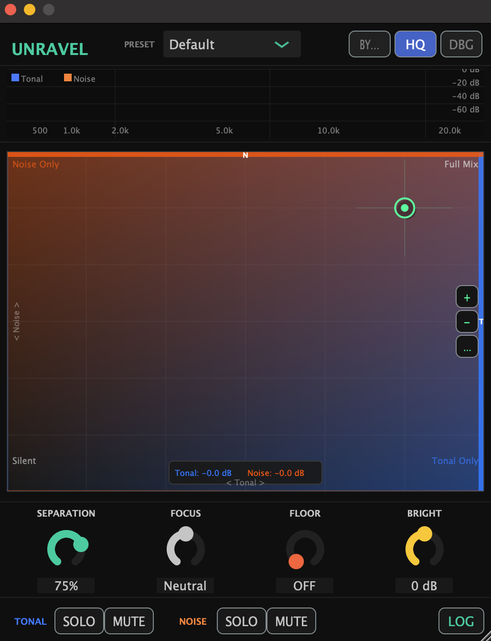491x641 pixels.
Task: Click the OFF floor value field
Action: [305, 586]
